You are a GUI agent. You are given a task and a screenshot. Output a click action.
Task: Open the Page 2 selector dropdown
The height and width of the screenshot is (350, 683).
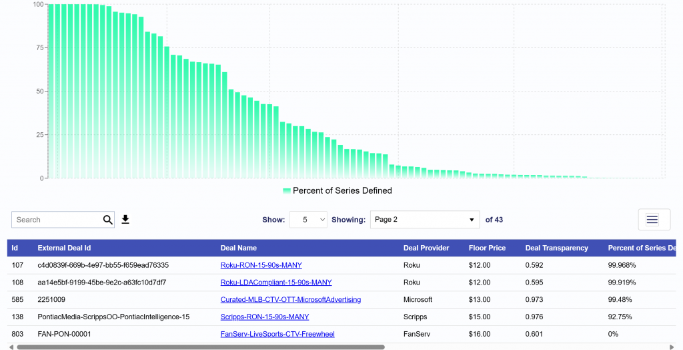click(425, 220)
